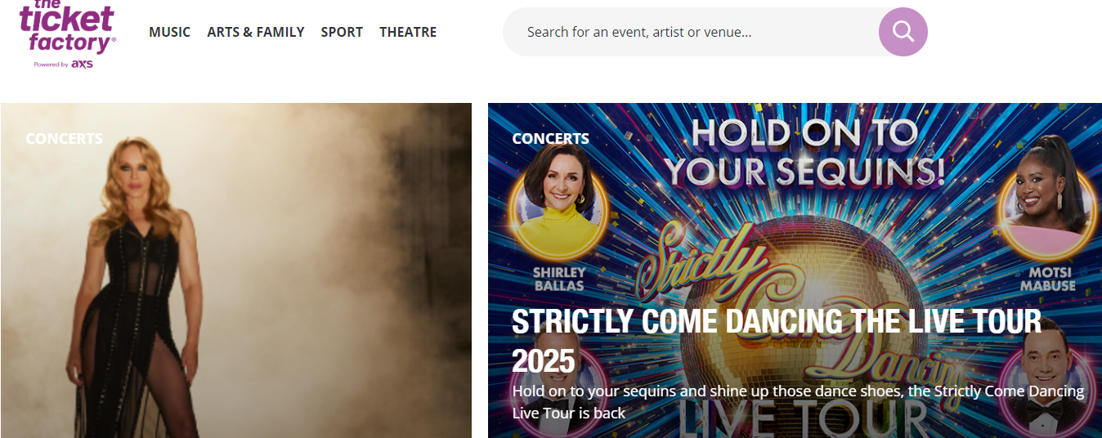Click the AXS brand mark under the logo
This screenshot has height=438, width=1102.
pos(83,65)
